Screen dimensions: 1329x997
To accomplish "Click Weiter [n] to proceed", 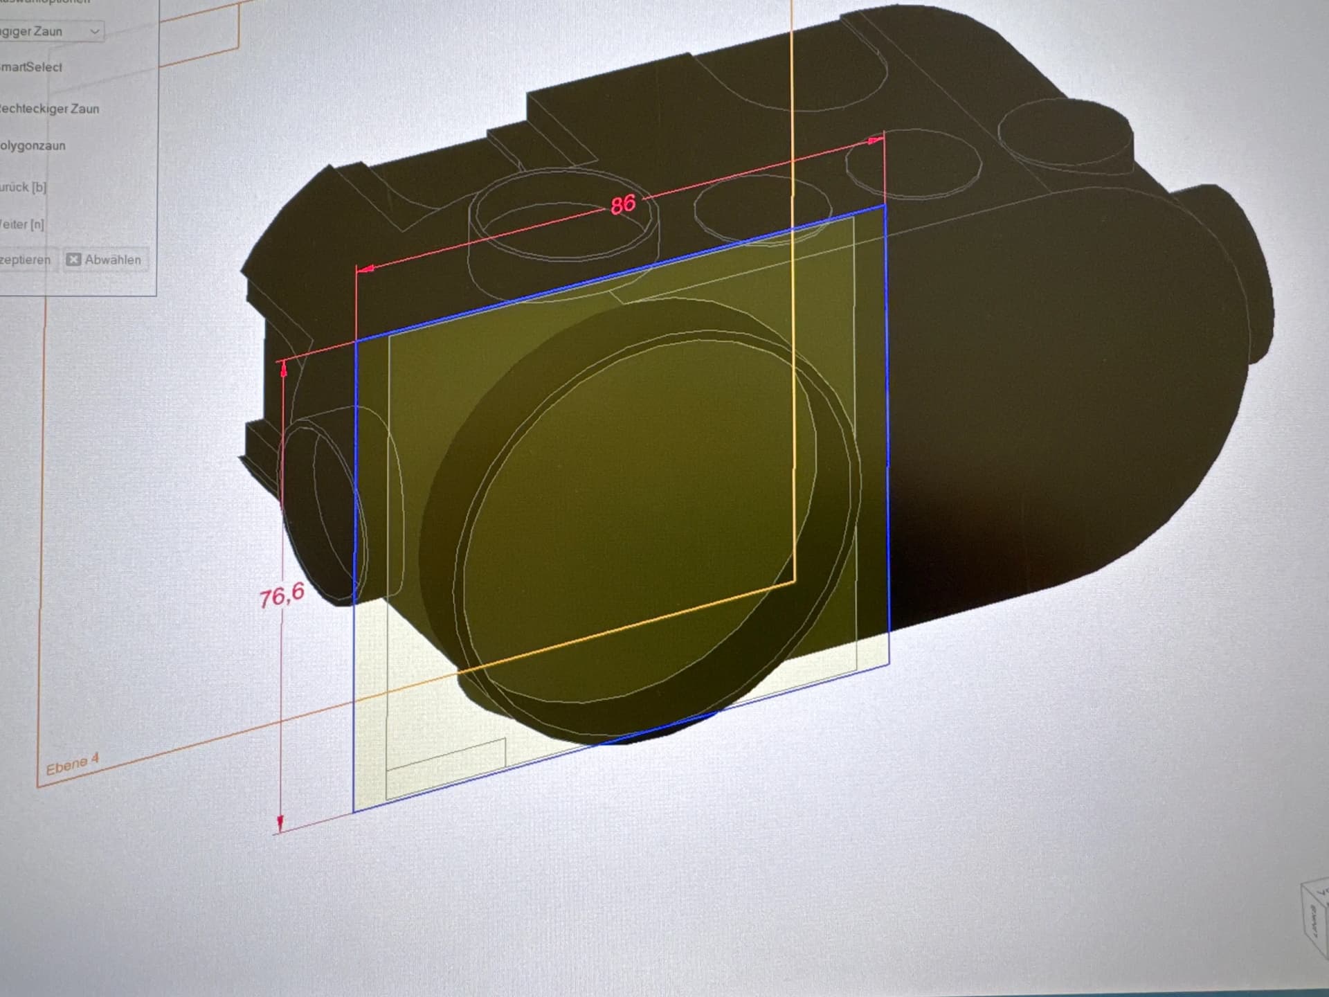I will pos(22,224).
